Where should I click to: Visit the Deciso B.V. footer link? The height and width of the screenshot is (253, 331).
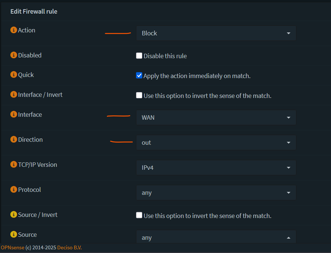point(69,247)
